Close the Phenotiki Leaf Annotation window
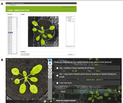 pyautogui.click(x=7, y=3)
